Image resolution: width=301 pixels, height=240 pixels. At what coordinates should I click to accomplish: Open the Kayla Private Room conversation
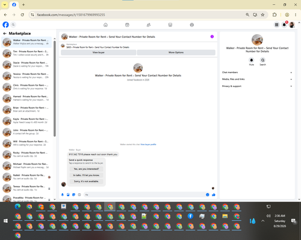26,121
